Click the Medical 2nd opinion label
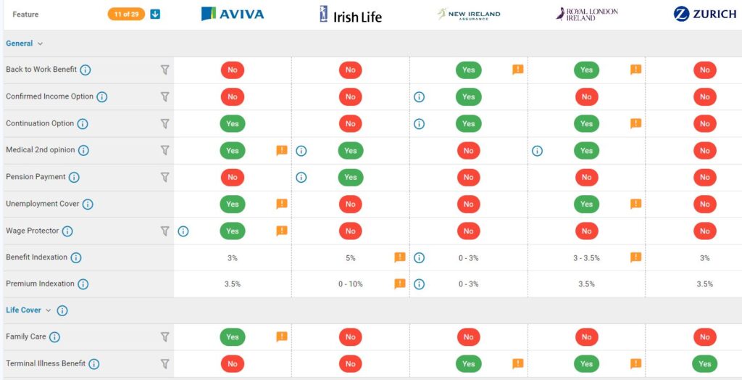 pyautogui.click(x=39, y=150)
